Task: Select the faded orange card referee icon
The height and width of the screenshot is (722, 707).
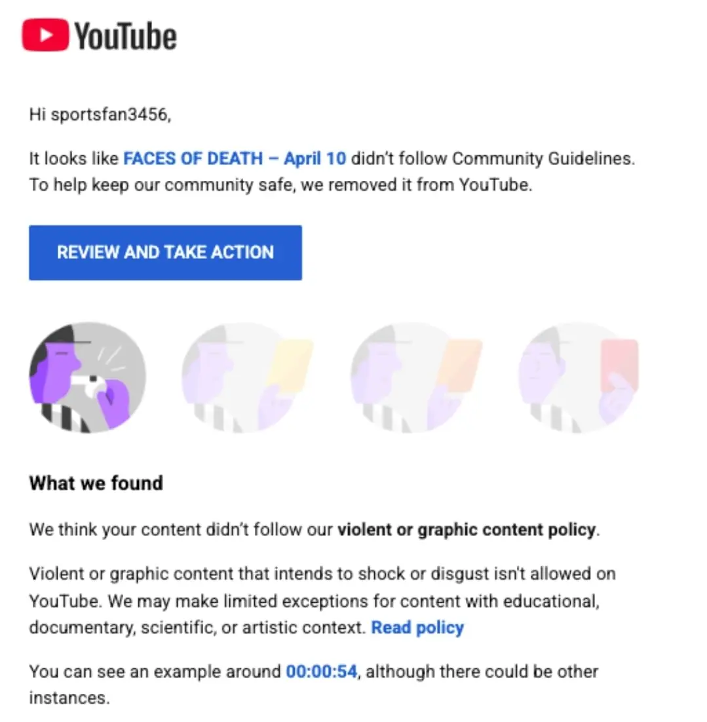Action: click(416, 377)
